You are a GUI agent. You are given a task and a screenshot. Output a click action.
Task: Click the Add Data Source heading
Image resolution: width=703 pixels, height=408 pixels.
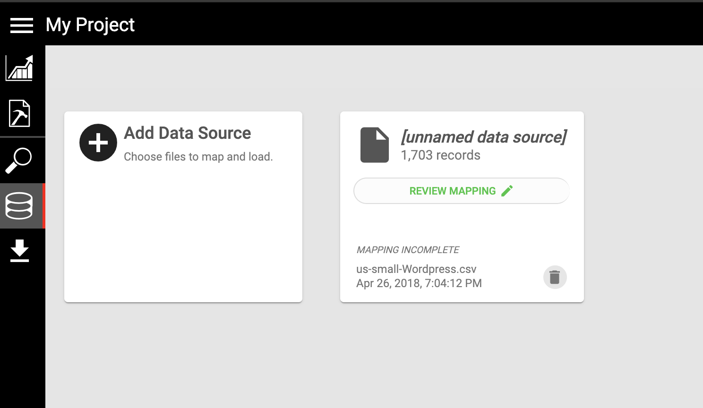pos(187,133)
